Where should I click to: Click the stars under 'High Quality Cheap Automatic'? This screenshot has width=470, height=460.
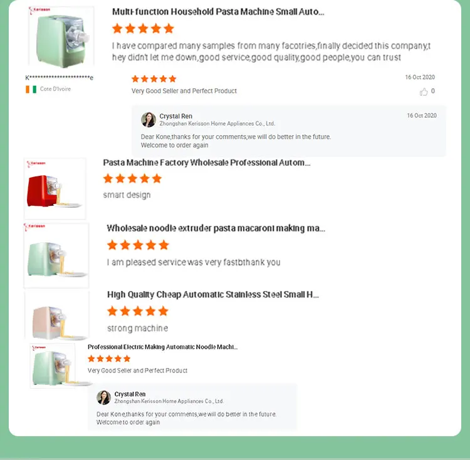point(138,311)
